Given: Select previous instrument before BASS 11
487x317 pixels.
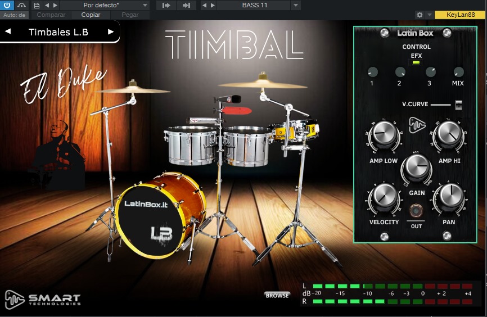Looking at the screenshot, I should [204, 5].
